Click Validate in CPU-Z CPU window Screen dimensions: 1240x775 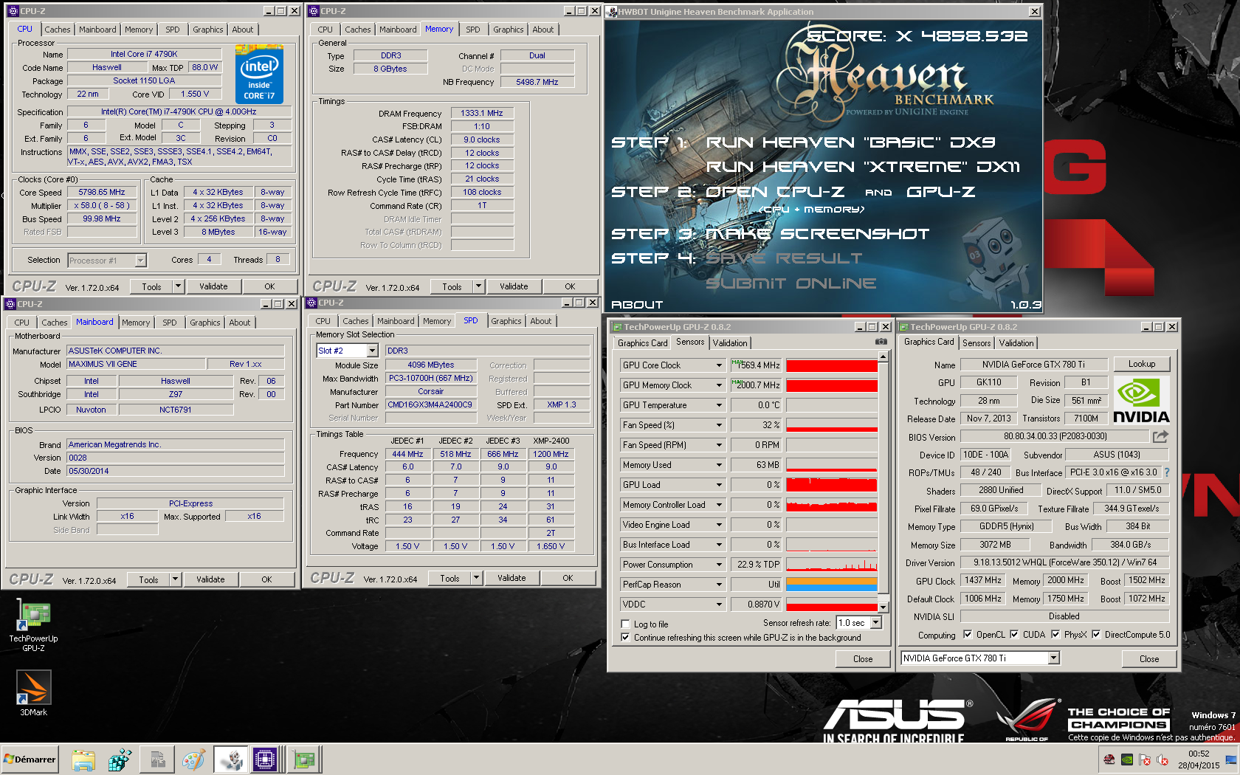pos(213,286)
